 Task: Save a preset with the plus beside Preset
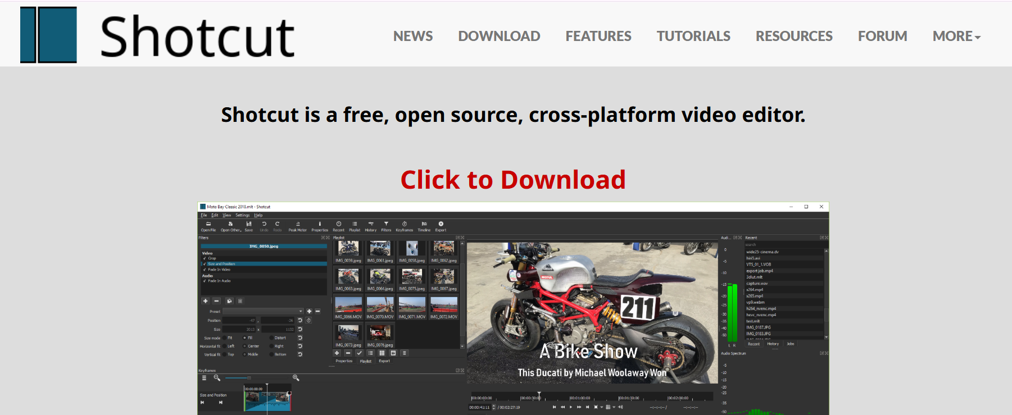pyautogui.click(x=309, y=311)
